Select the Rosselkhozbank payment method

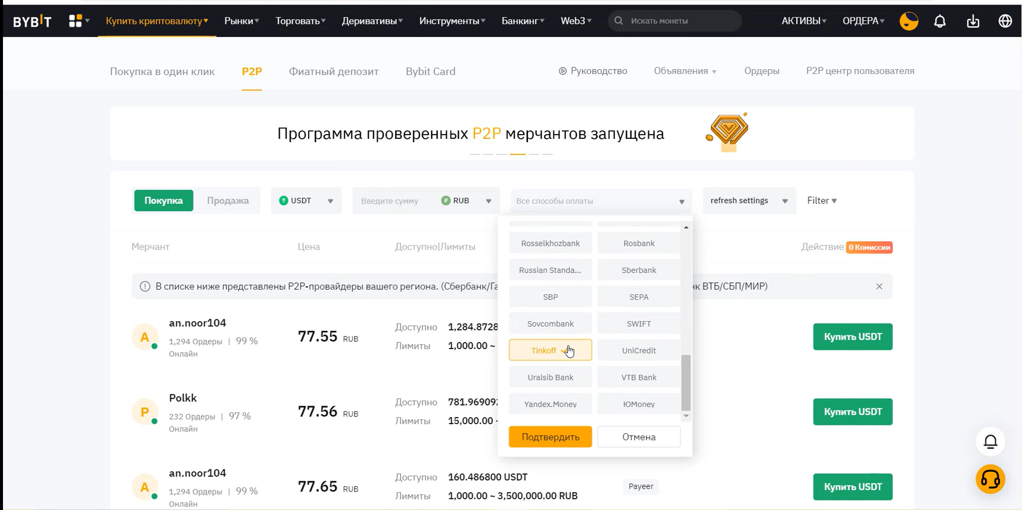tap(551, 243)
